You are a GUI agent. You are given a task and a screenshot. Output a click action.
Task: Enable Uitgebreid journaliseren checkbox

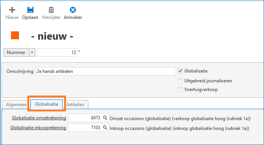pyautogui.click(x=180, y=81)
